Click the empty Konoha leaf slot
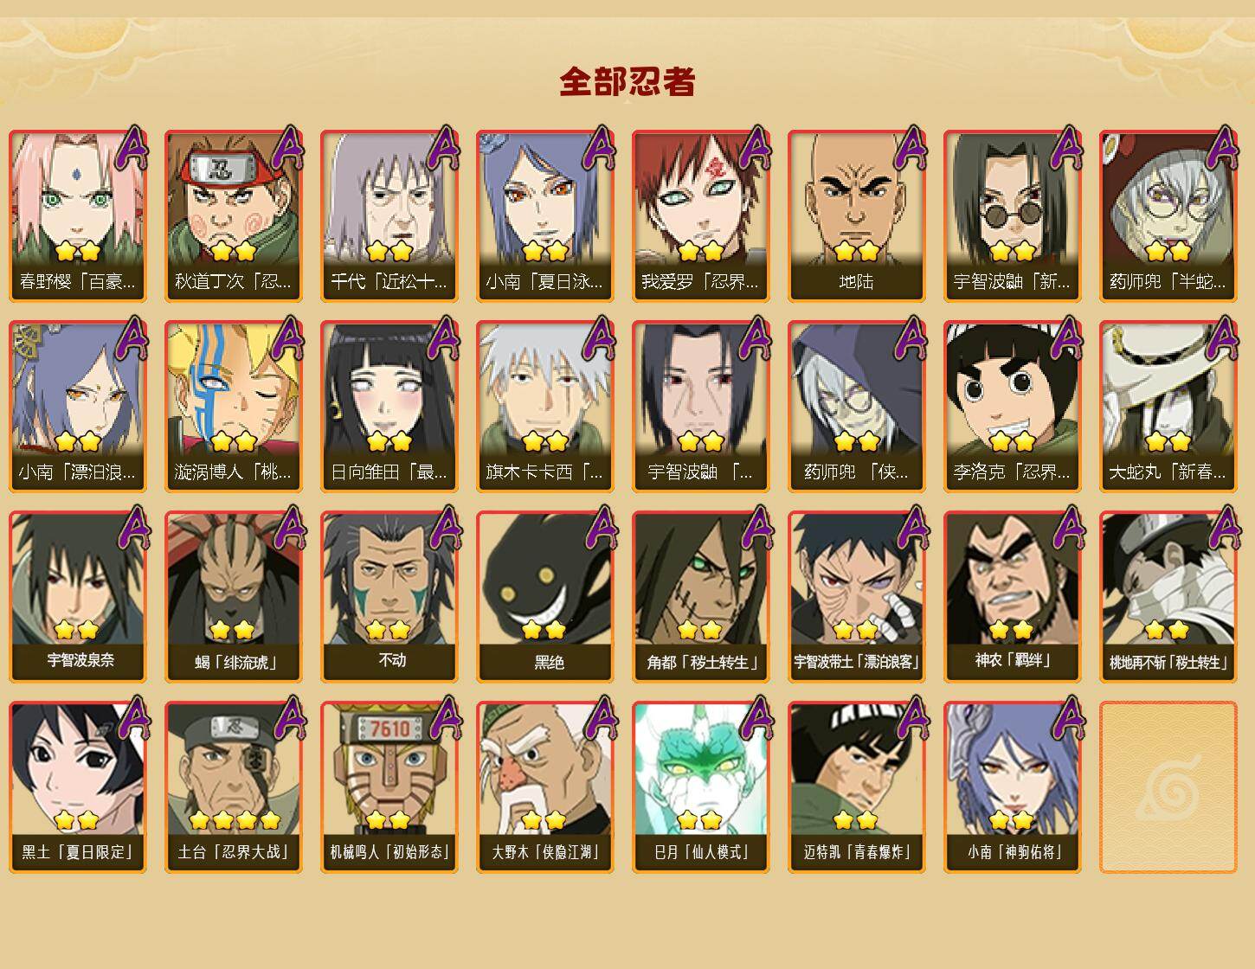Image resolution: width=1255 pixels, height=969 pixels. tap(1168, 787)
